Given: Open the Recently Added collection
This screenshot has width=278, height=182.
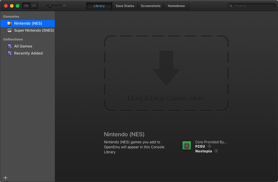Looking at the screenshot, I should (x=28, y=53).
